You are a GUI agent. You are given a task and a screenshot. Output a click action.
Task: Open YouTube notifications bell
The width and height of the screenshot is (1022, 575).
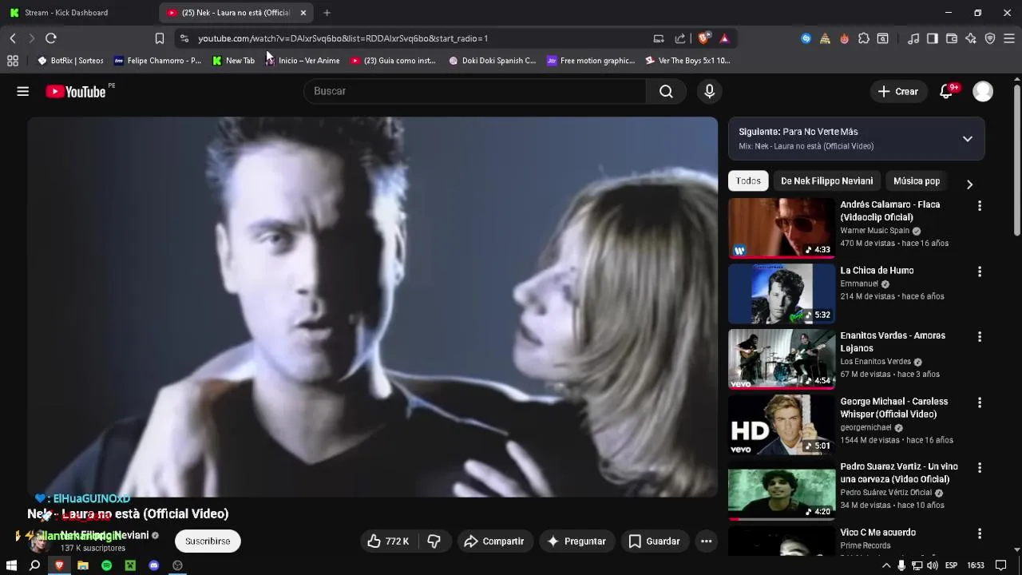pos(946,91)
